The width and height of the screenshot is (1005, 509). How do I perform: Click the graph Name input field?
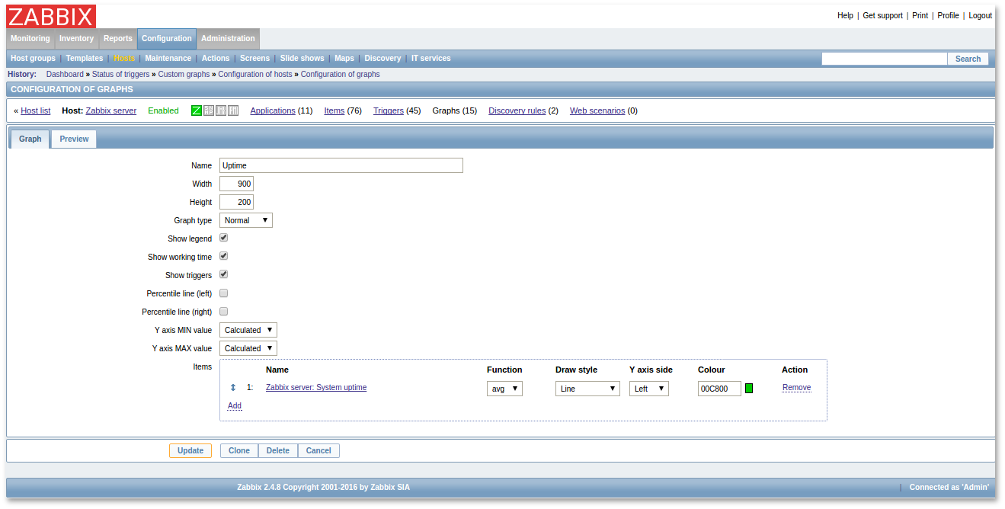341,165
